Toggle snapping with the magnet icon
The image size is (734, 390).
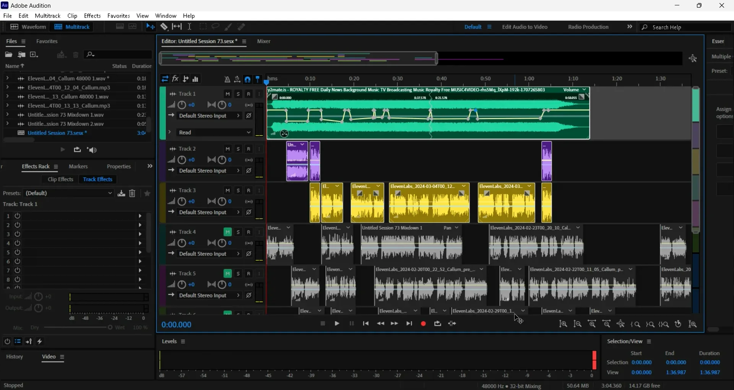tap(248, 79)
